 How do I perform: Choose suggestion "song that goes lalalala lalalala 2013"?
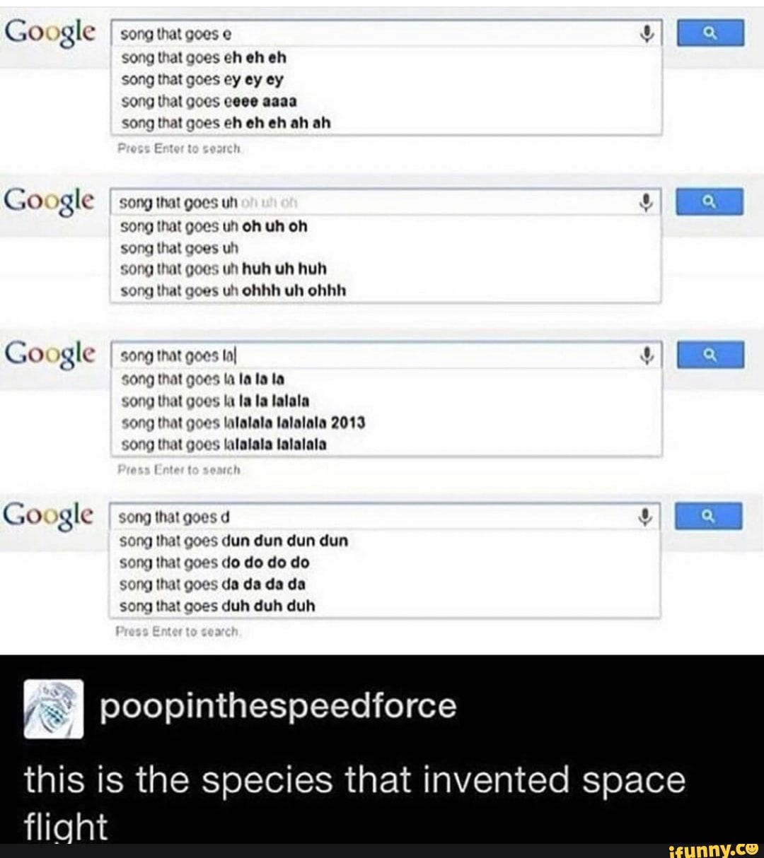pyautogui.click(x=243, y=423)
